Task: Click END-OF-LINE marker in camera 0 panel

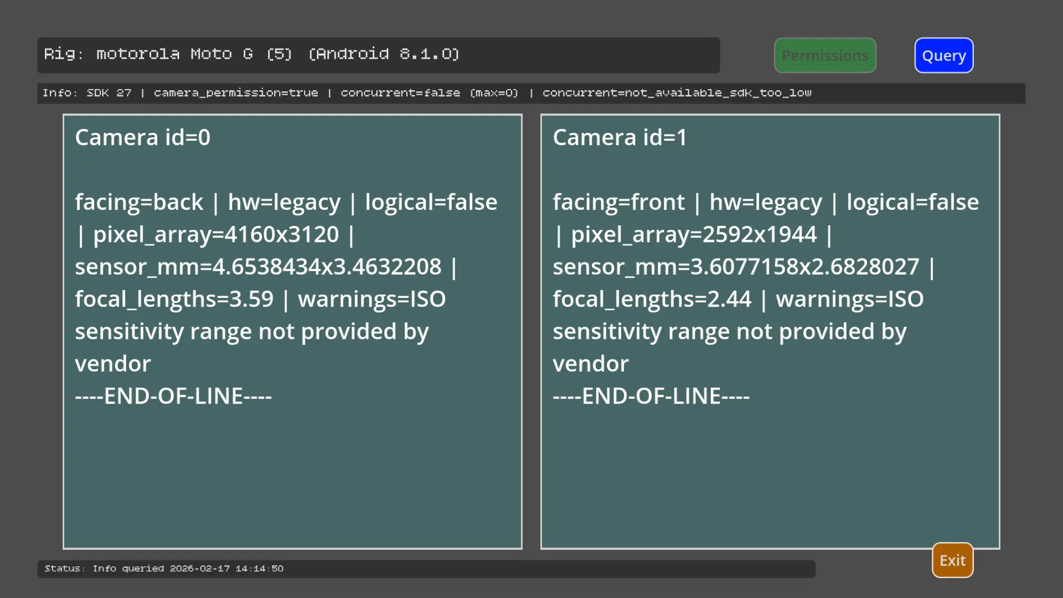Action: [x=173, y=396]
